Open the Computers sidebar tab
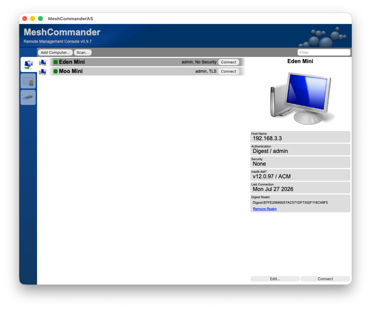 28,64
